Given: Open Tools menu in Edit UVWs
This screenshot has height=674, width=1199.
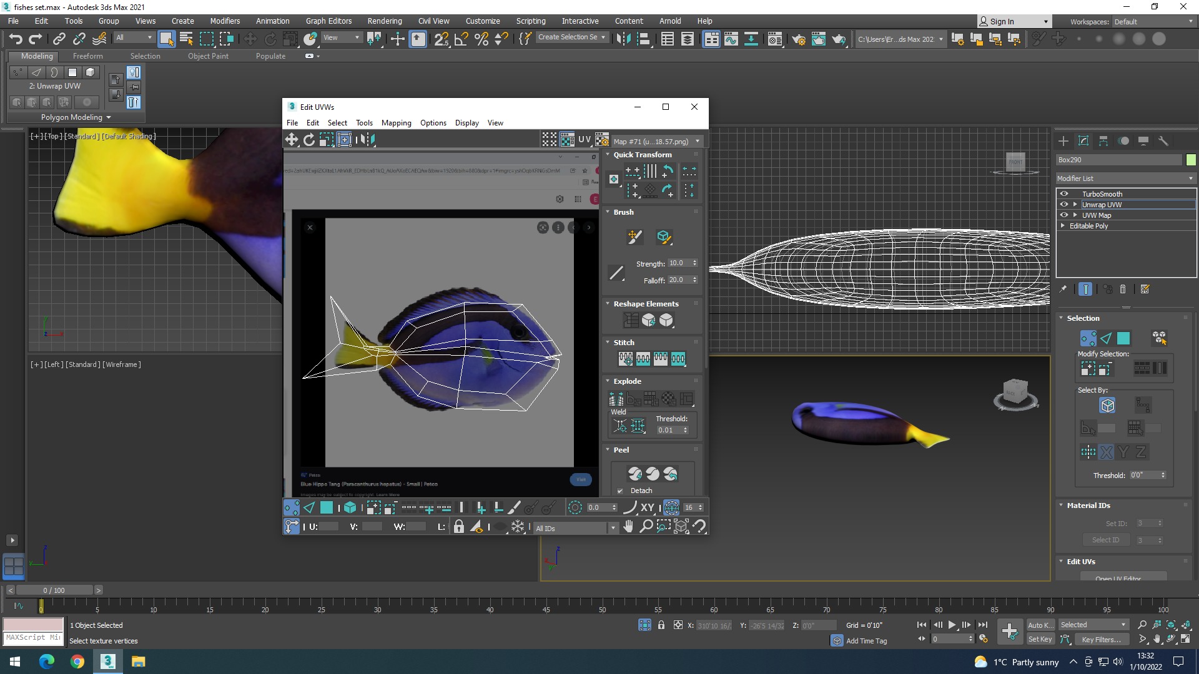Looking at the screenshot, I should click(364, 123).
